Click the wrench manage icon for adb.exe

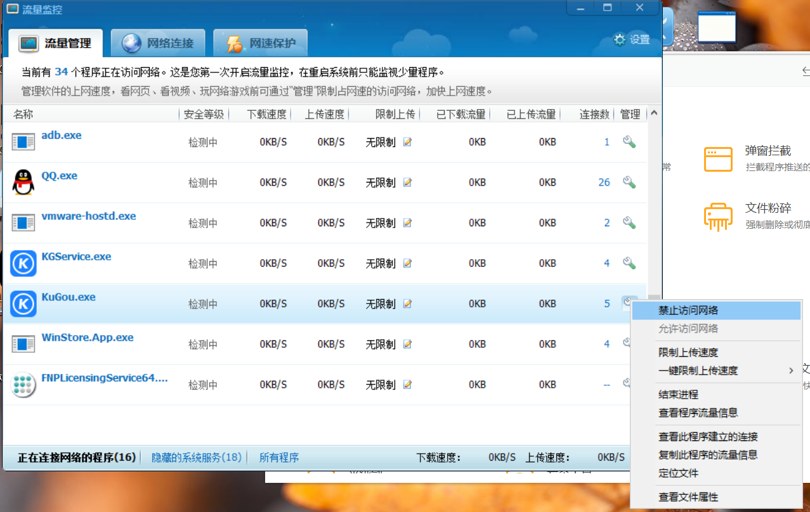[x=629, y=142]
